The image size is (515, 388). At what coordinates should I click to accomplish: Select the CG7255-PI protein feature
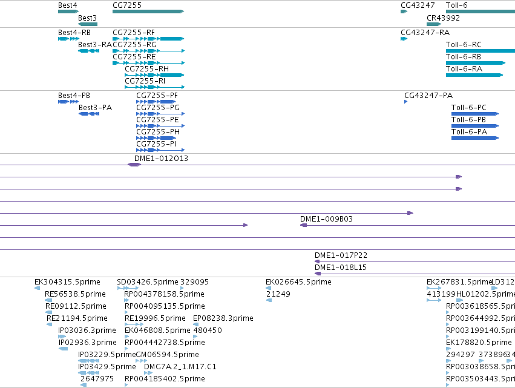pos(160,151)
